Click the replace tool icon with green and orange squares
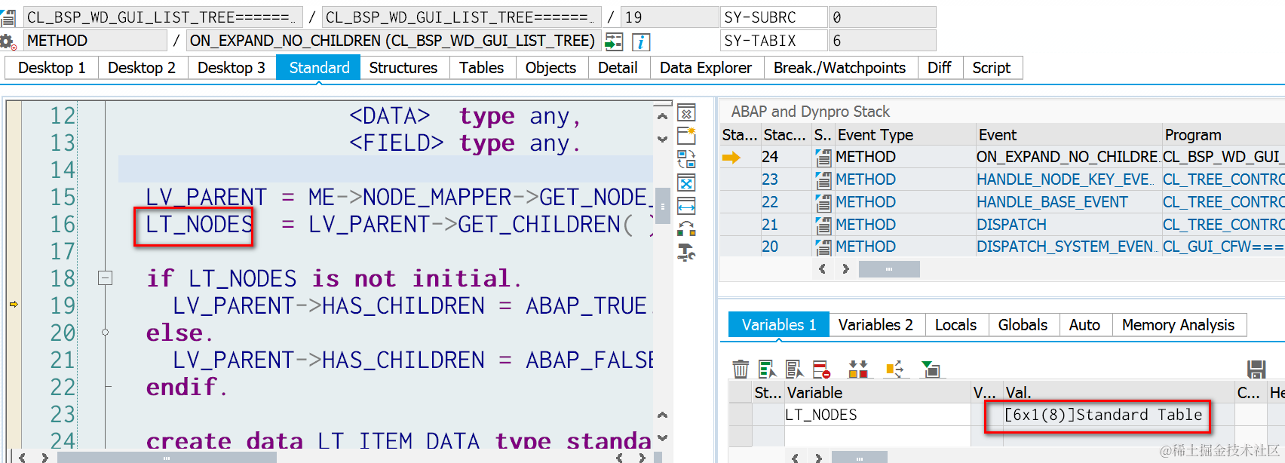Image resolution: width=1285 pixels, height=463 pixels. point(686,229)
